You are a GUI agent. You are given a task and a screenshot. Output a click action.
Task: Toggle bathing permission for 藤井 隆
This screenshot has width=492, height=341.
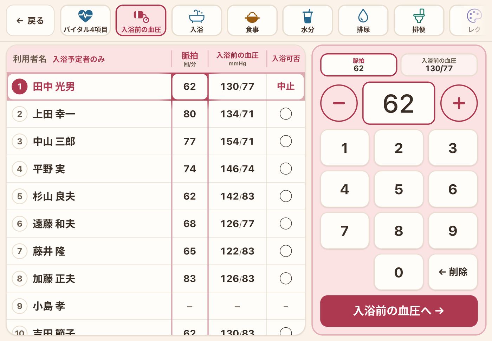click(286, 251)
